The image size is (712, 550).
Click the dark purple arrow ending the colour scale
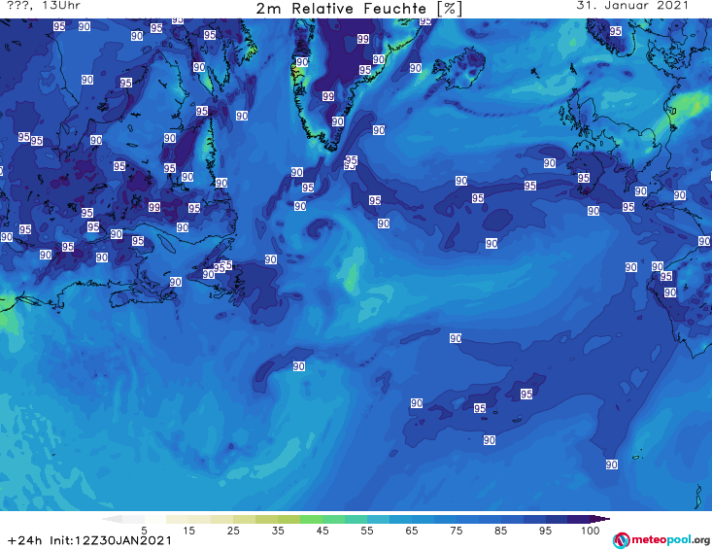pos(600,519)
